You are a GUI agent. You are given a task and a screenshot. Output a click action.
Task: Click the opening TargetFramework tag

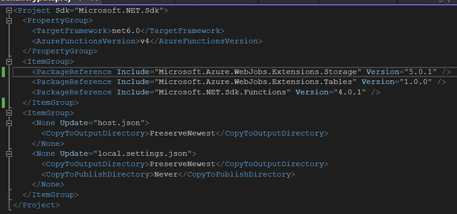pos(71,31)
